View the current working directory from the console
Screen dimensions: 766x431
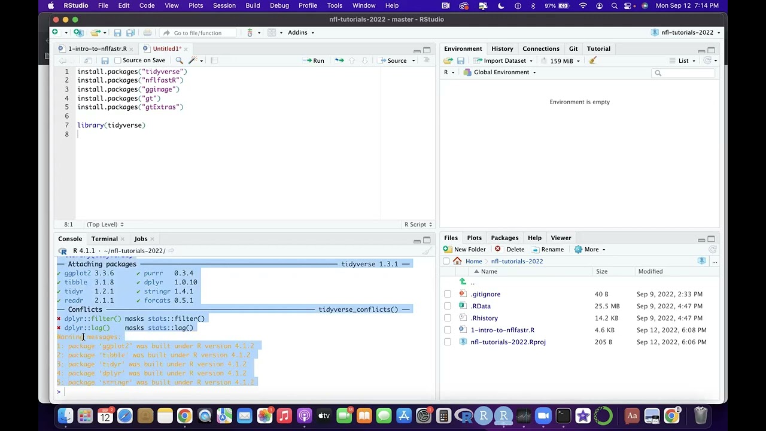[x=171, y=251]
